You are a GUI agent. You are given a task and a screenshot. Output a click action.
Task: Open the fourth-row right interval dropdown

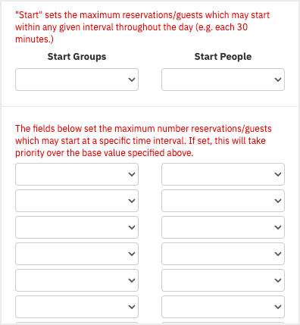(223, 254)
